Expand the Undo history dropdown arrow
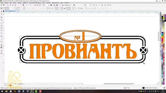This screenshot has height=93, width=166. [x=29, y=5]
